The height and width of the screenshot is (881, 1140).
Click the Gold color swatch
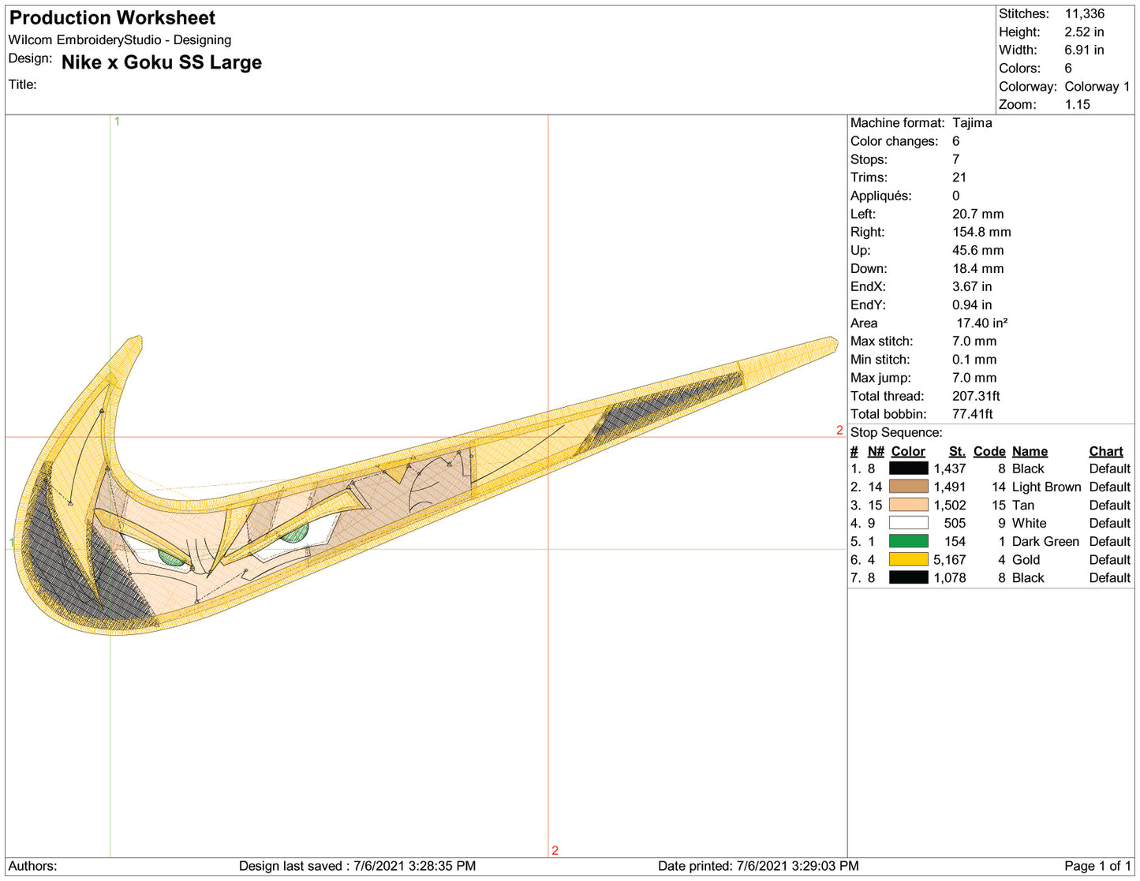coord(908,559)
